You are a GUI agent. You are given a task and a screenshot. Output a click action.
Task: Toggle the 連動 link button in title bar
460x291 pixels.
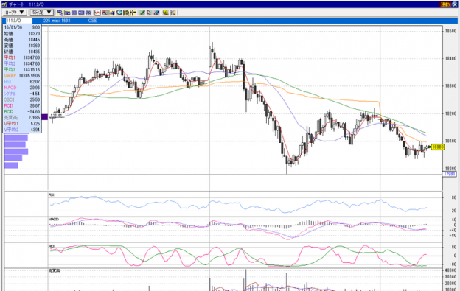[445, 4]
